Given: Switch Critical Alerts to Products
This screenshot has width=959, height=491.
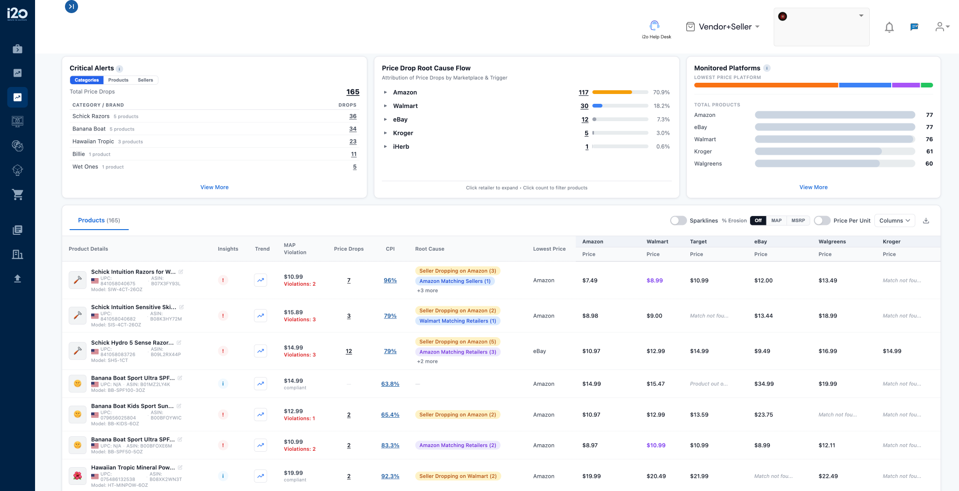Looking at the screenshot, I should click(x=118, y=80).
